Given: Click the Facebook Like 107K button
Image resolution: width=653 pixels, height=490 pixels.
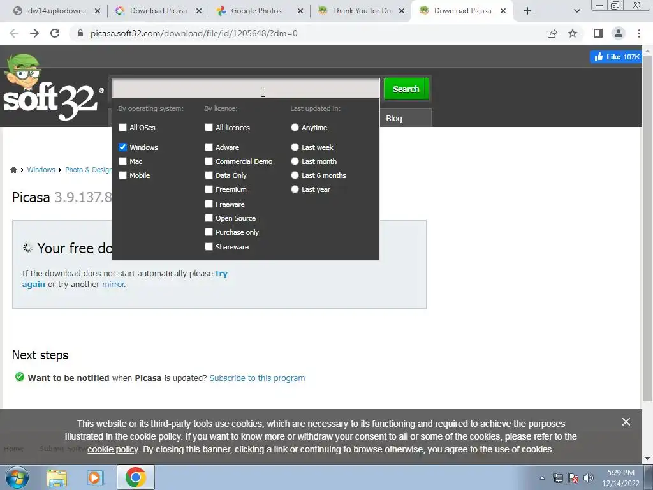Looking at the screenshot, I should [x=617, y=57].
